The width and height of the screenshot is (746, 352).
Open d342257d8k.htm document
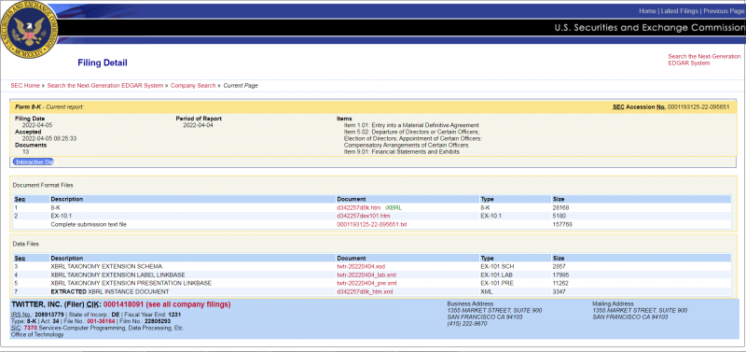pyautogui.click(x=359, y=207)
